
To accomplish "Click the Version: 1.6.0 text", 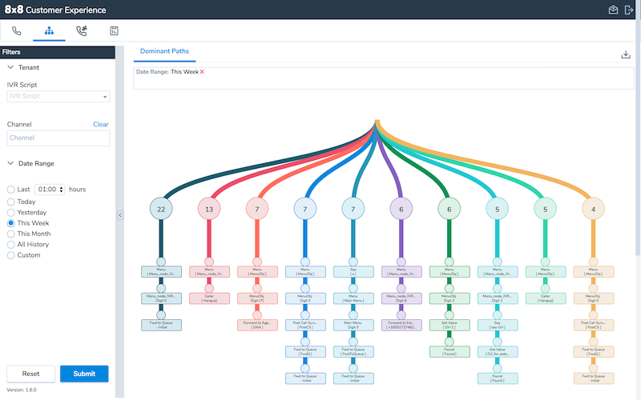I will (x=22, y=390).
